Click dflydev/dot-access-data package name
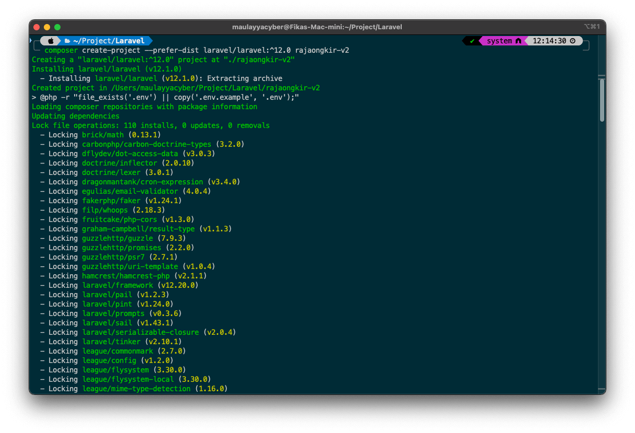Viewport: 635px width, 433px height. click(x=130, y=154)
